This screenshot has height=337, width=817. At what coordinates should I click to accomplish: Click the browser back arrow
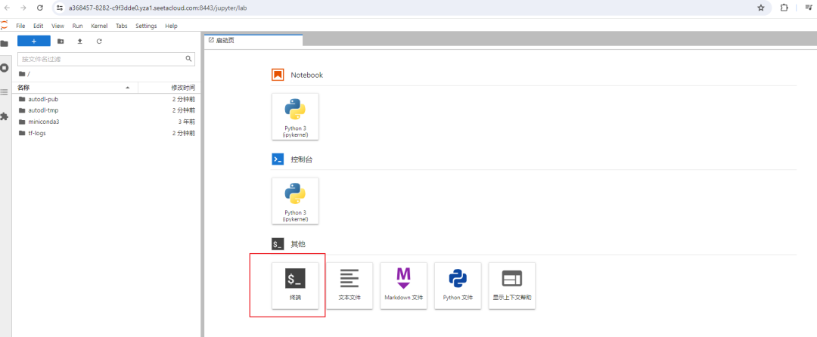[7, 8]
